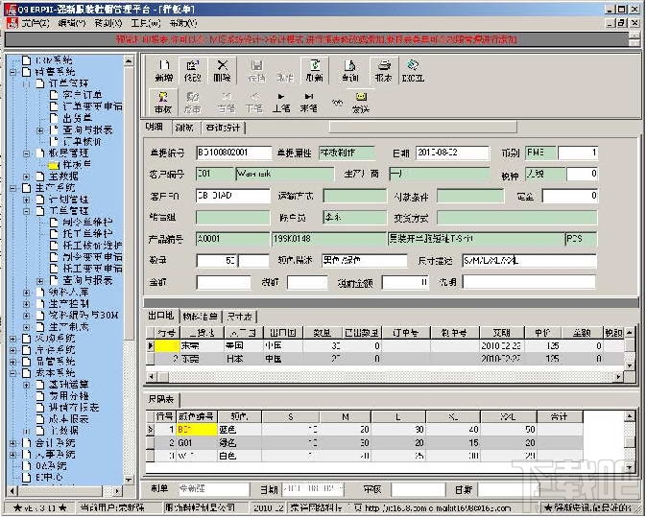646x518 pixels.
Task: Export using the EXCEL toolbar icon
Action: [x=413, y=69]
